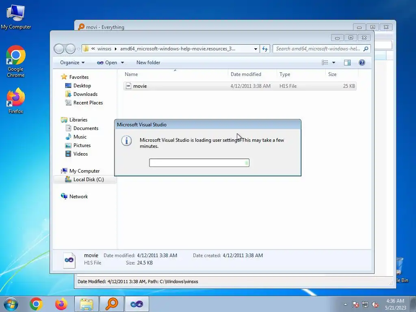
Task: Select the movie file row
Action: pos(240,86)
